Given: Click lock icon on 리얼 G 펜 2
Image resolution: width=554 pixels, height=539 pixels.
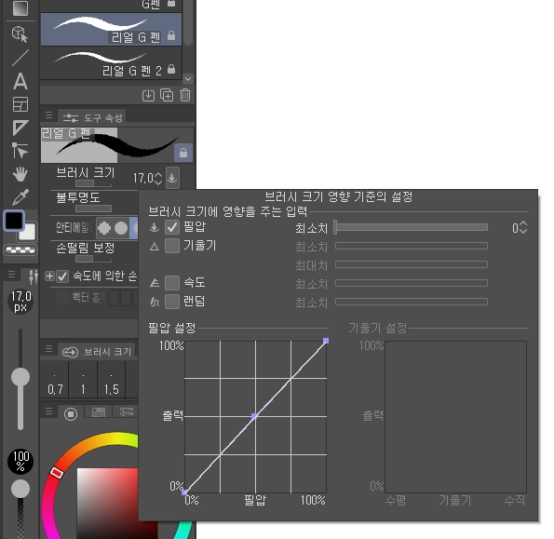Looking at the screenshot, I should 171,69.
